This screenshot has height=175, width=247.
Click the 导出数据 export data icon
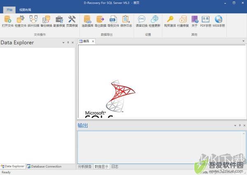(100, 21)
